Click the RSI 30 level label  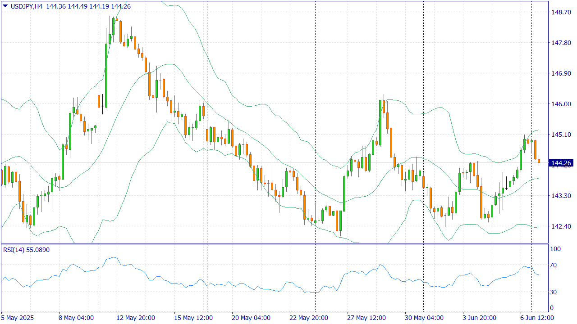pos(554,292)
